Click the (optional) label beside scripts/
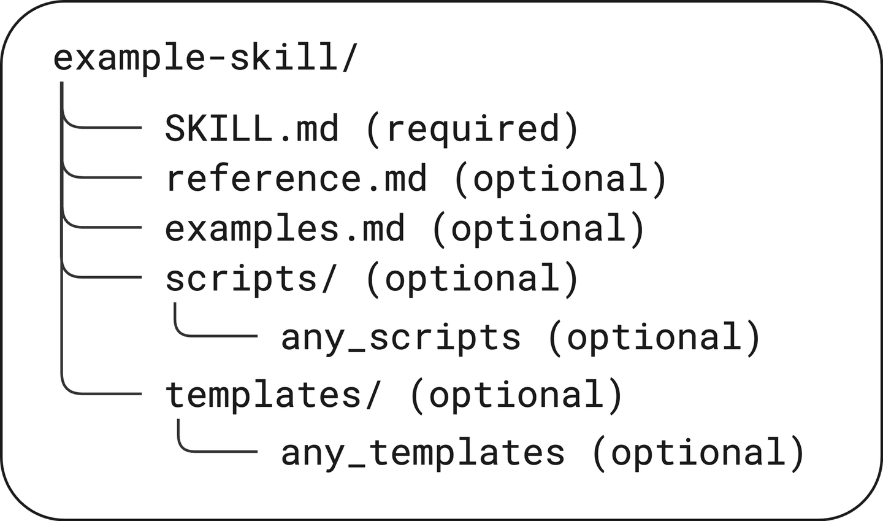The image size is (883, 521). point(472,278)
